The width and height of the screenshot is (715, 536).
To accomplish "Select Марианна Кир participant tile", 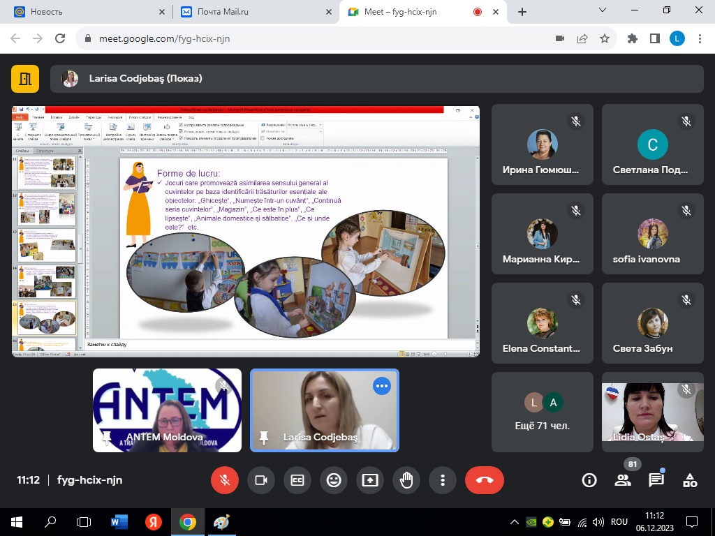I will [542, 234].
